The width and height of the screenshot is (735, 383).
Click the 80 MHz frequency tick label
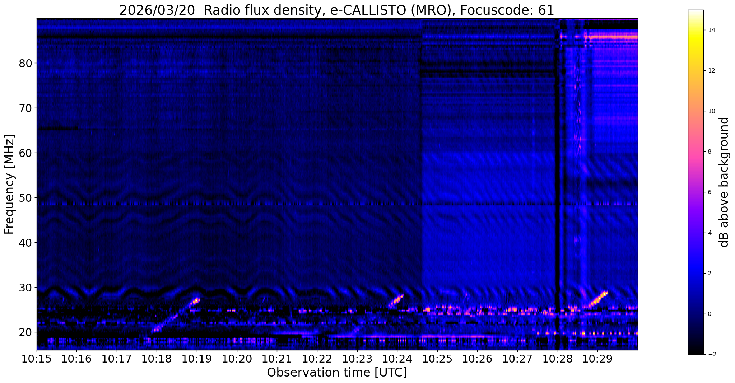coord(25,63)
